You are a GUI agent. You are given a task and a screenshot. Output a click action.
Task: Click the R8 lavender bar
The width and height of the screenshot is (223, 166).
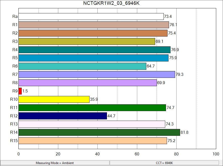point(88,83)
